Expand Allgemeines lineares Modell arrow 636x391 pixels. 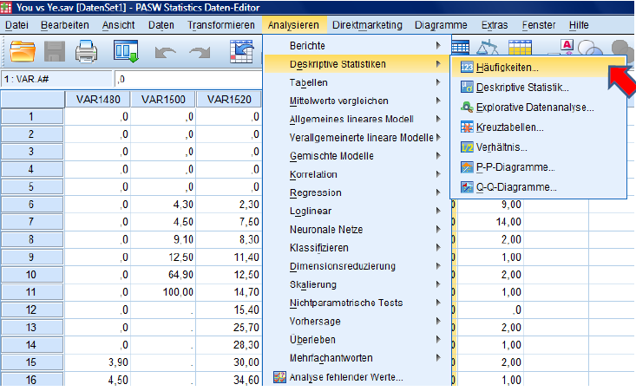(438, 119)
